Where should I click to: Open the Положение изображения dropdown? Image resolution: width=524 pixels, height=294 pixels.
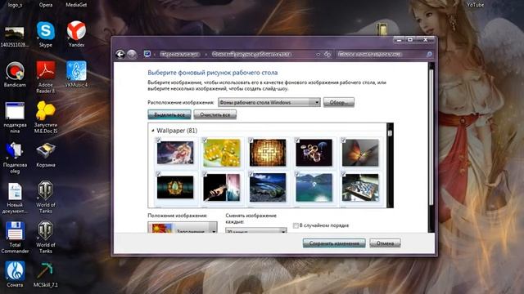(183, 228)
